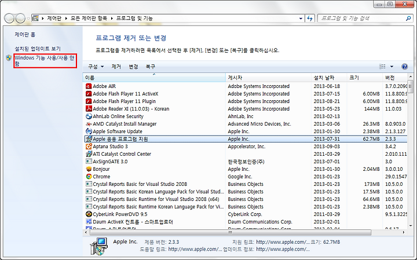Click the Adobe Flash Player 11 Plugin icon
Image resolution: width=417 pixels, height=260 pixels.
click(89, 101)
